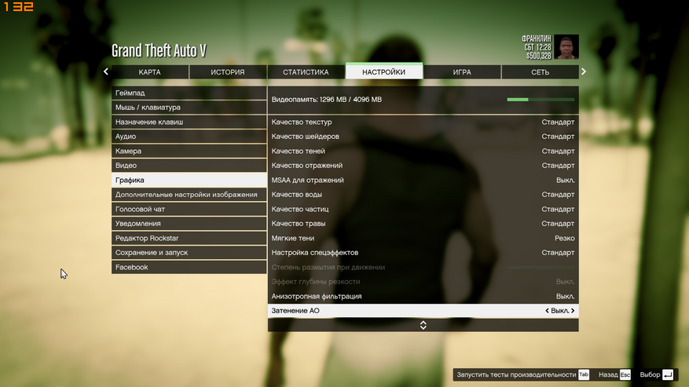689x387 pixels.
Task: Open the История tab
Action: (x=228, y=72)
